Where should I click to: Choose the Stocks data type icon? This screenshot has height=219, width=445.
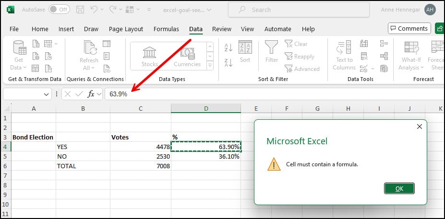tap(150, 52)
